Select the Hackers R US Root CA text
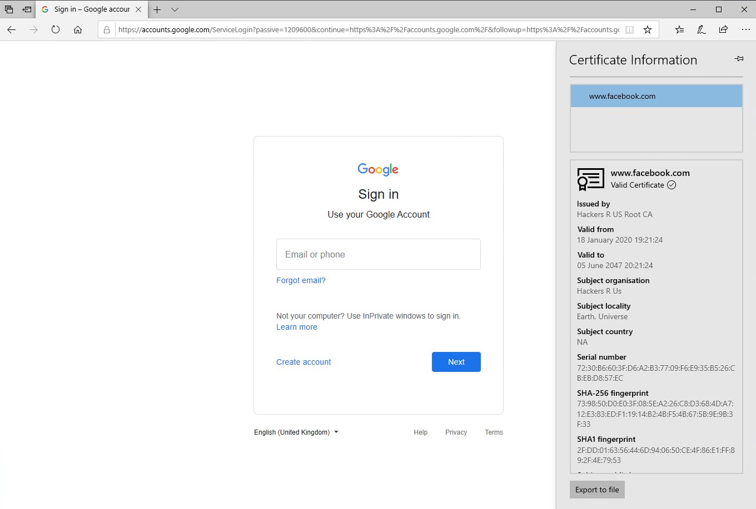Screen dimensions: 756x509 (615, 214)
